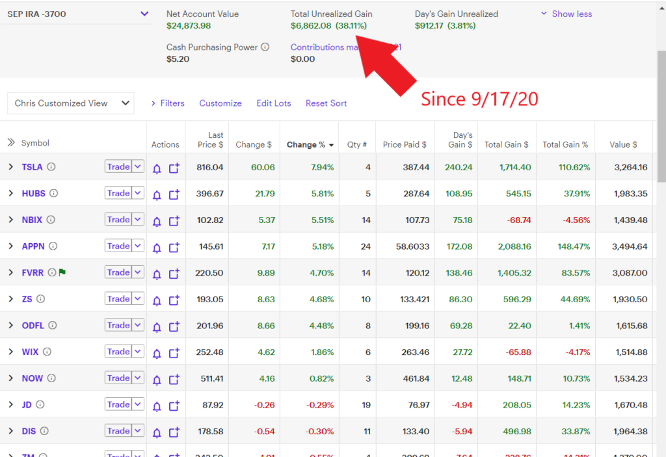The height and width of the screenshot is (457, 666).
Task: Click the green flag icon beside FVRR
Action: [62, 272]
